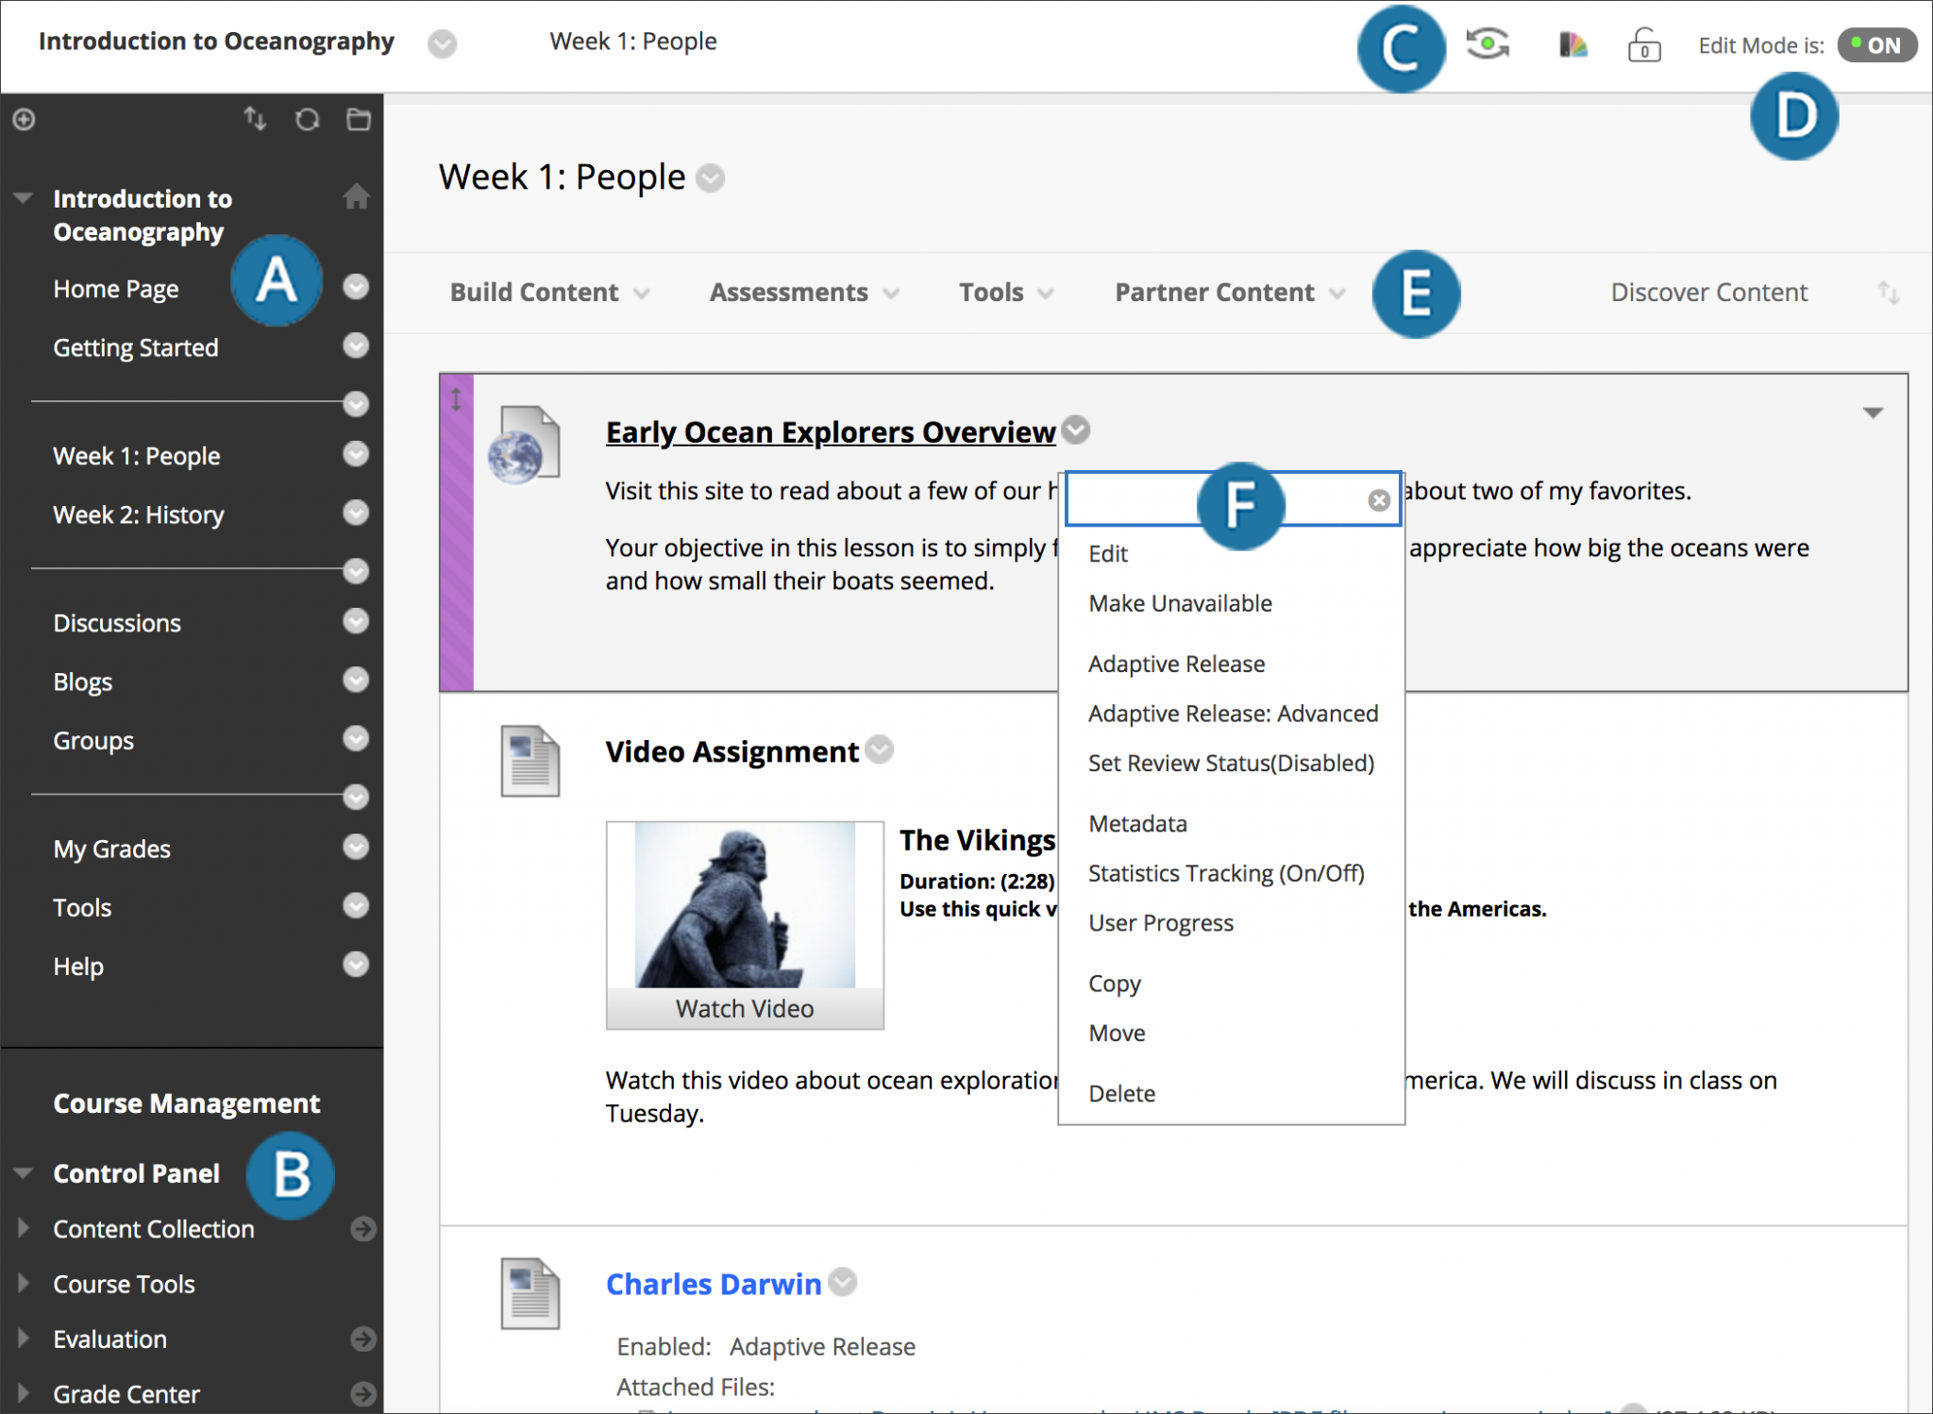Open Assessments menu
Image resolution: width=1933 pixels, height=1414 pixels.
[804, 293]
